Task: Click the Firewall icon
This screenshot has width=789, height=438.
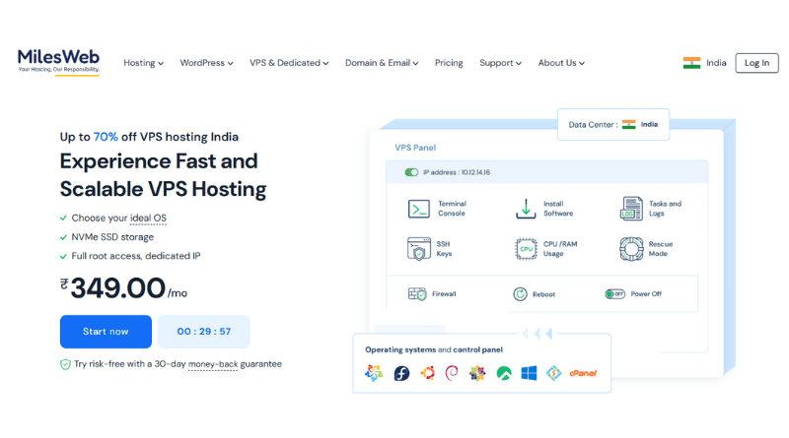Action: click(417, 294)
